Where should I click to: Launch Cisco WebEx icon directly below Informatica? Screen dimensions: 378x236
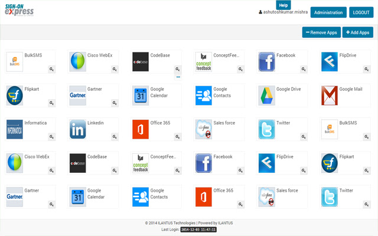point(14,163)
